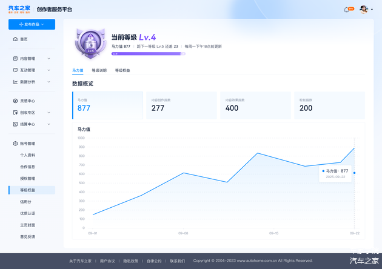Screen dimensions: 382x269
Task: Select the 信用分 sidebar item
Action: pos(25,202)
